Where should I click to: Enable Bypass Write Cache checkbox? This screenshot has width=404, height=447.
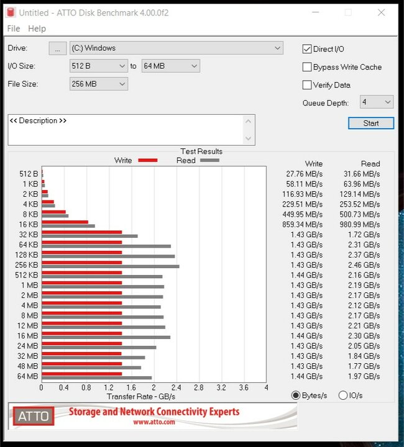[x=306, y=67]
